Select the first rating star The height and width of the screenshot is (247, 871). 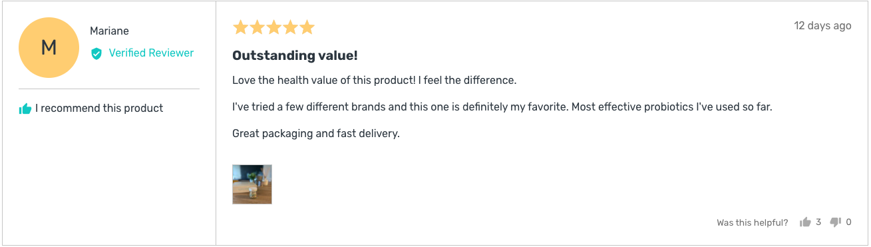pos(240,27)
